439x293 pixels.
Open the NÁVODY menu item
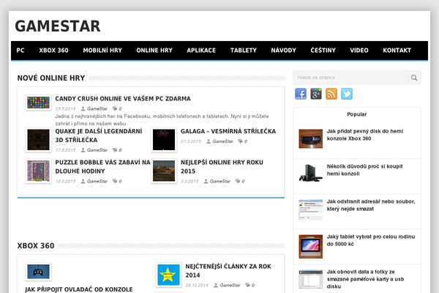click(283, 51)
